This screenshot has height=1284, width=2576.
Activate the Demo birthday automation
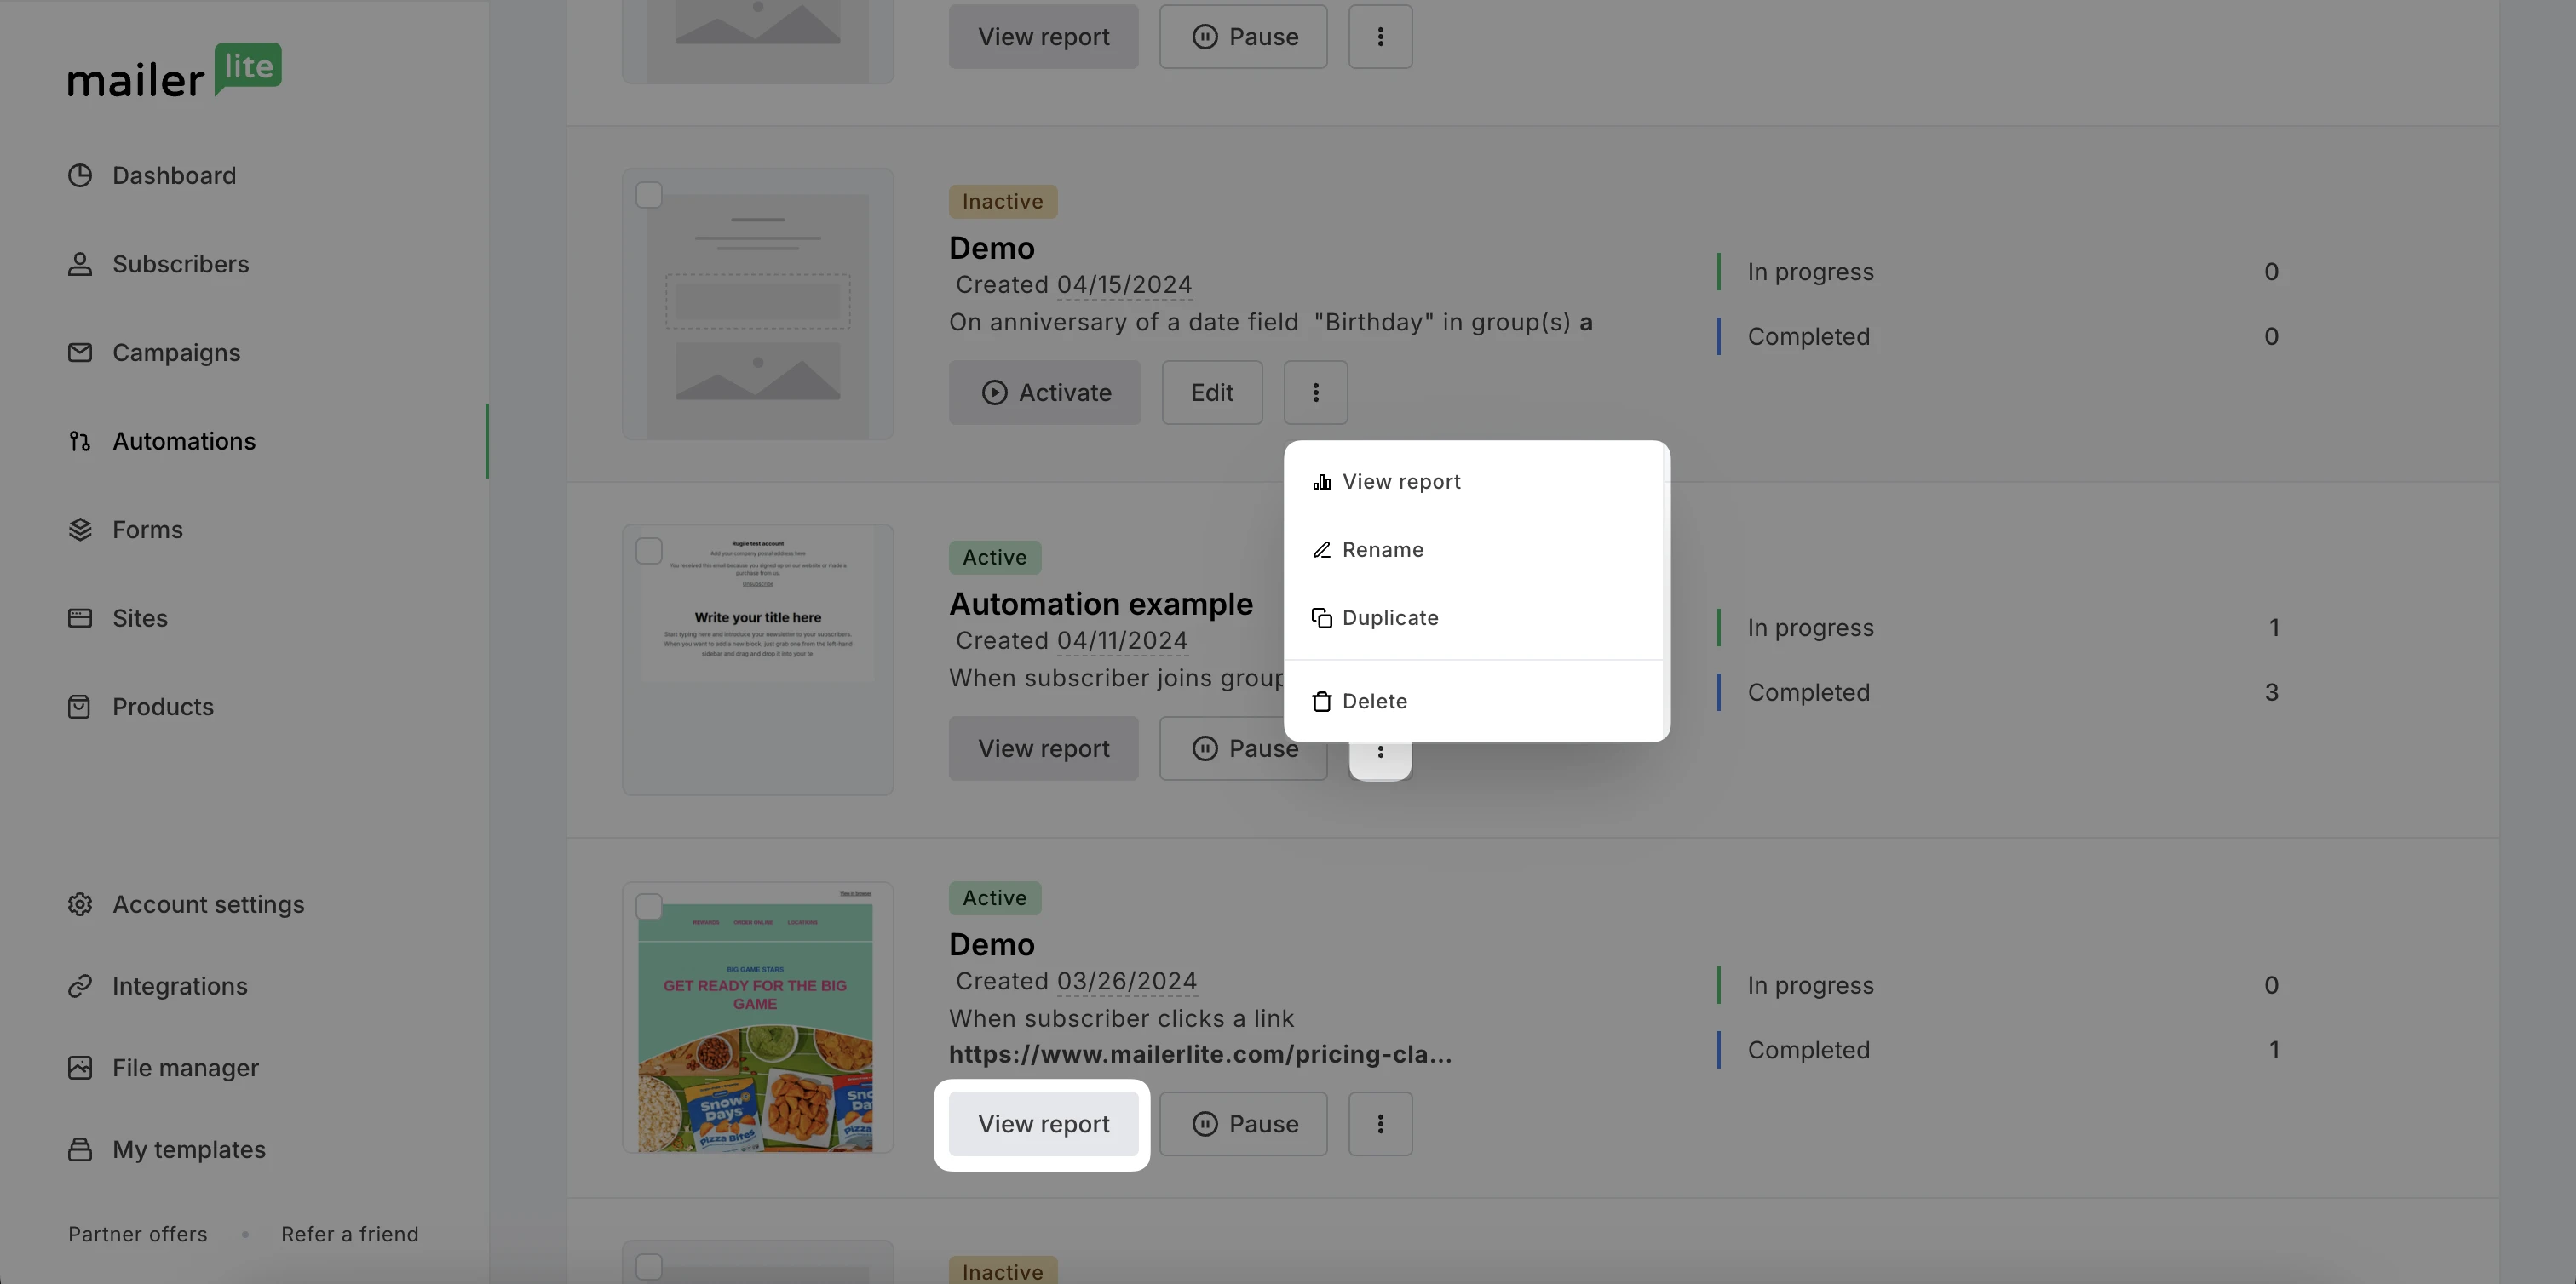[x=1045, y=393]
